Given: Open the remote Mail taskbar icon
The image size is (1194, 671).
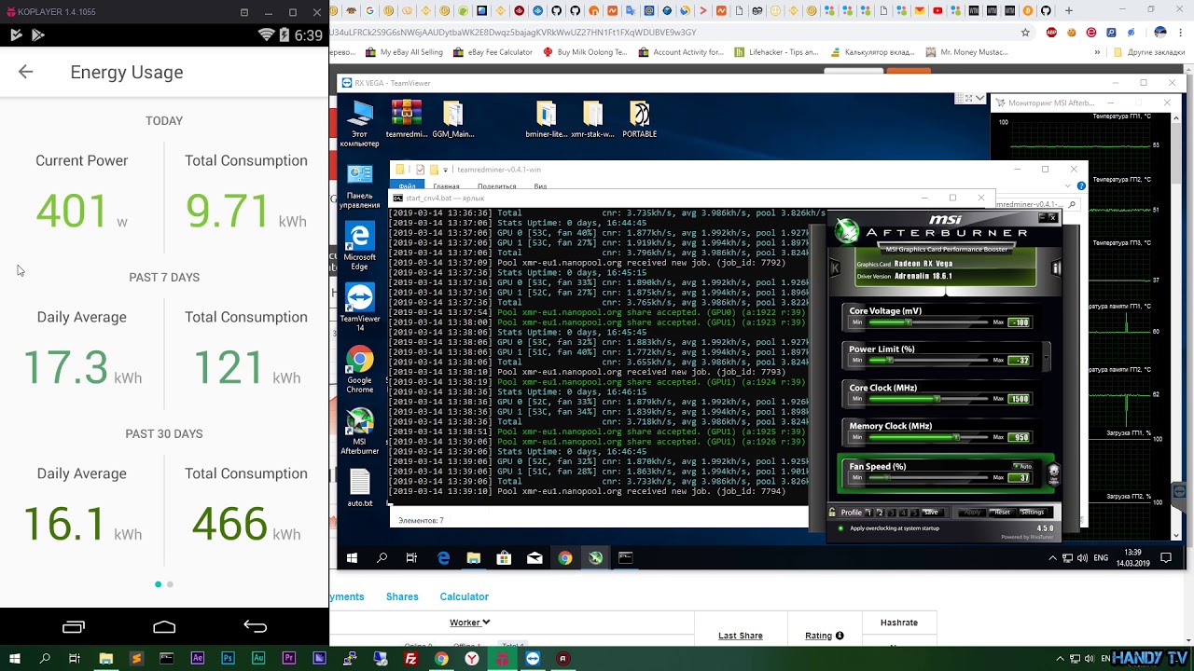Looking at the screenshot, I should 535,557.
